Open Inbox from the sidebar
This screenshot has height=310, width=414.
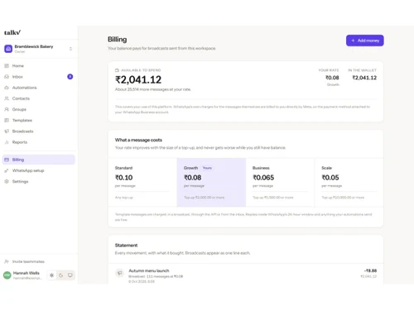point(39,77)
